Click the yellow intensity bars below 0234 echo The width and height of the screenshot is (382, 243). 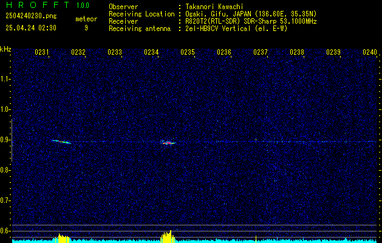pos(167,237)
